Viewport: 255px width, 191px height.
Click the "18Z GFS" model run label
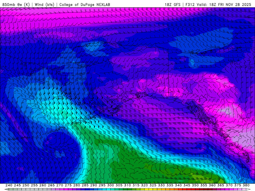pos(172,4)
